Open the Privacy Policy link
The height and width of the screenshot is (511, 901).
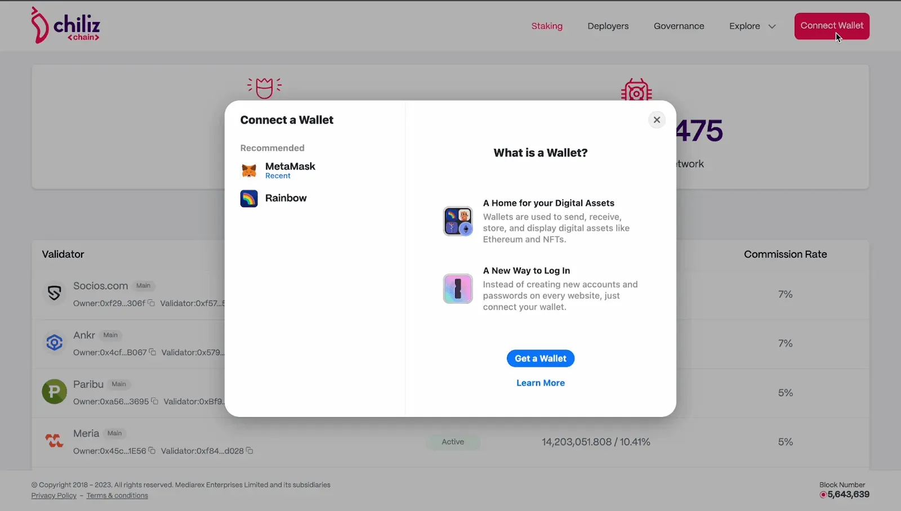[x=54, y=496]
